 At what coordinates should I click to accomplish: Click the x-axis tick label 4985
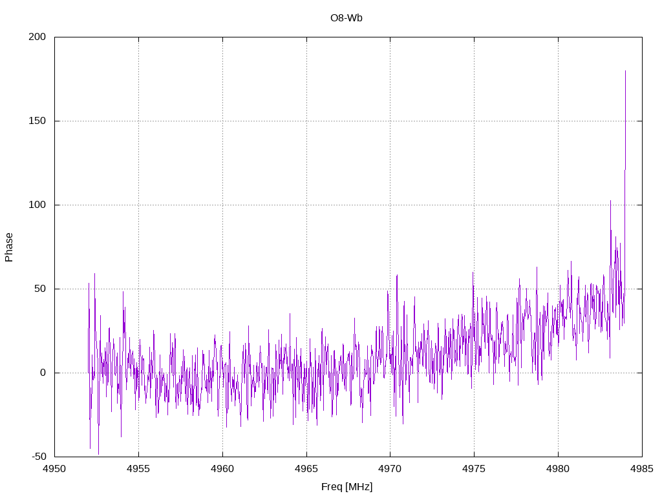[642, 469]
